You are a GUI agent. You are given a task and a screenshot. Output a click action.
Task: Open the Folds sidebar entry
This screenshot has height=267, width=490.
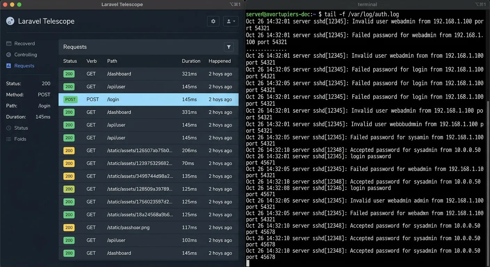(20, 139)
